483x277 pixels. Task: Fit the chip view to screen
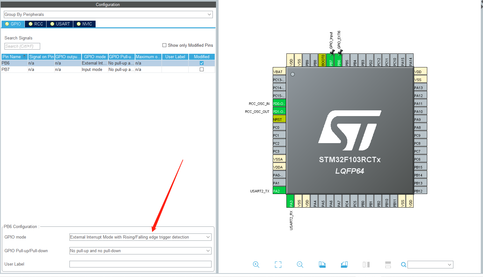click(278, 265)
